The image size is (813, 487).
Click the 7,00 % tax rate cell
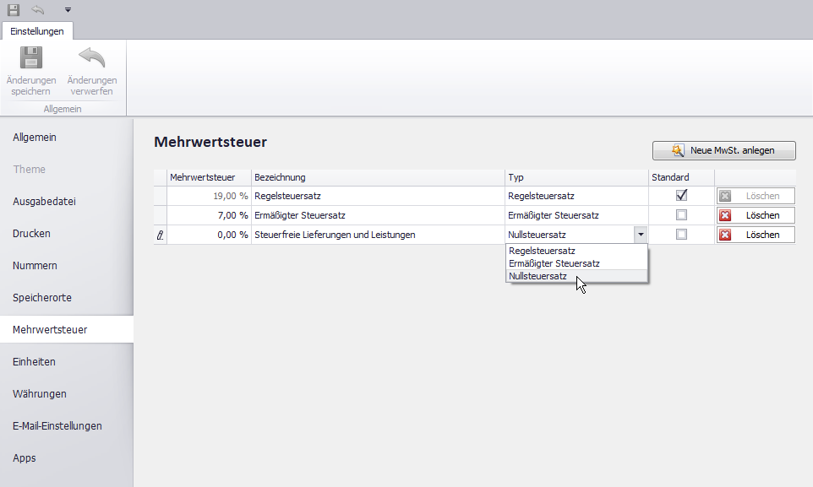pos(209,215)
